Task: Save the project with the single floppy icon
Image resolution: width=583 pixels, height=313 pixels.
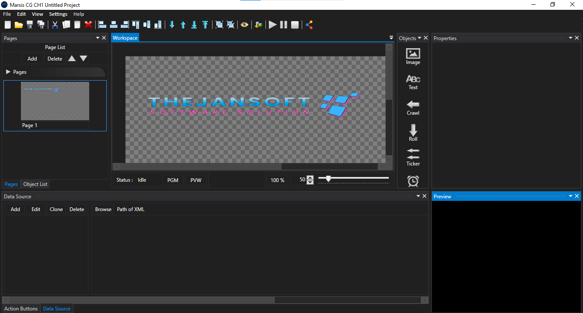Action: click(30, 25)
